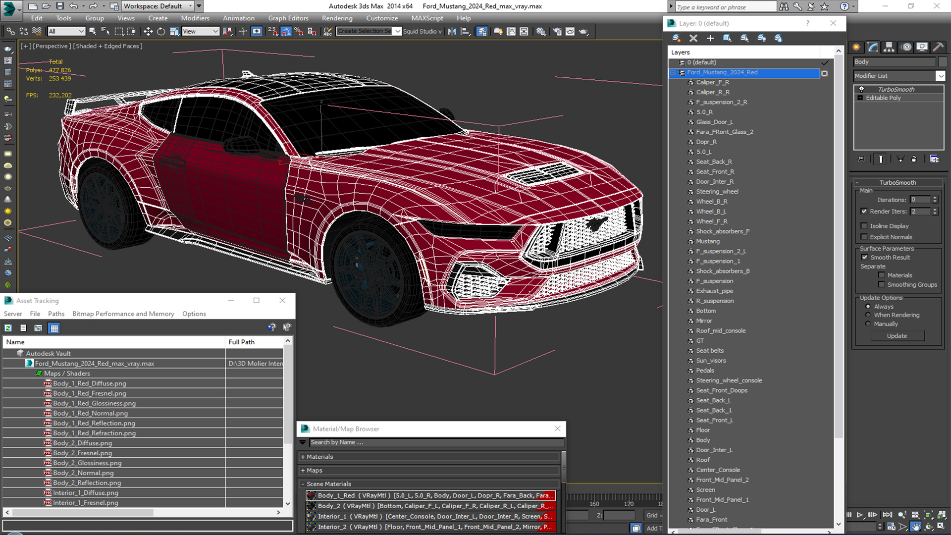Open the Graph Editors menu
Viewport: 951px width, 535px height.
pyautogui.click(x=288, y=18)
